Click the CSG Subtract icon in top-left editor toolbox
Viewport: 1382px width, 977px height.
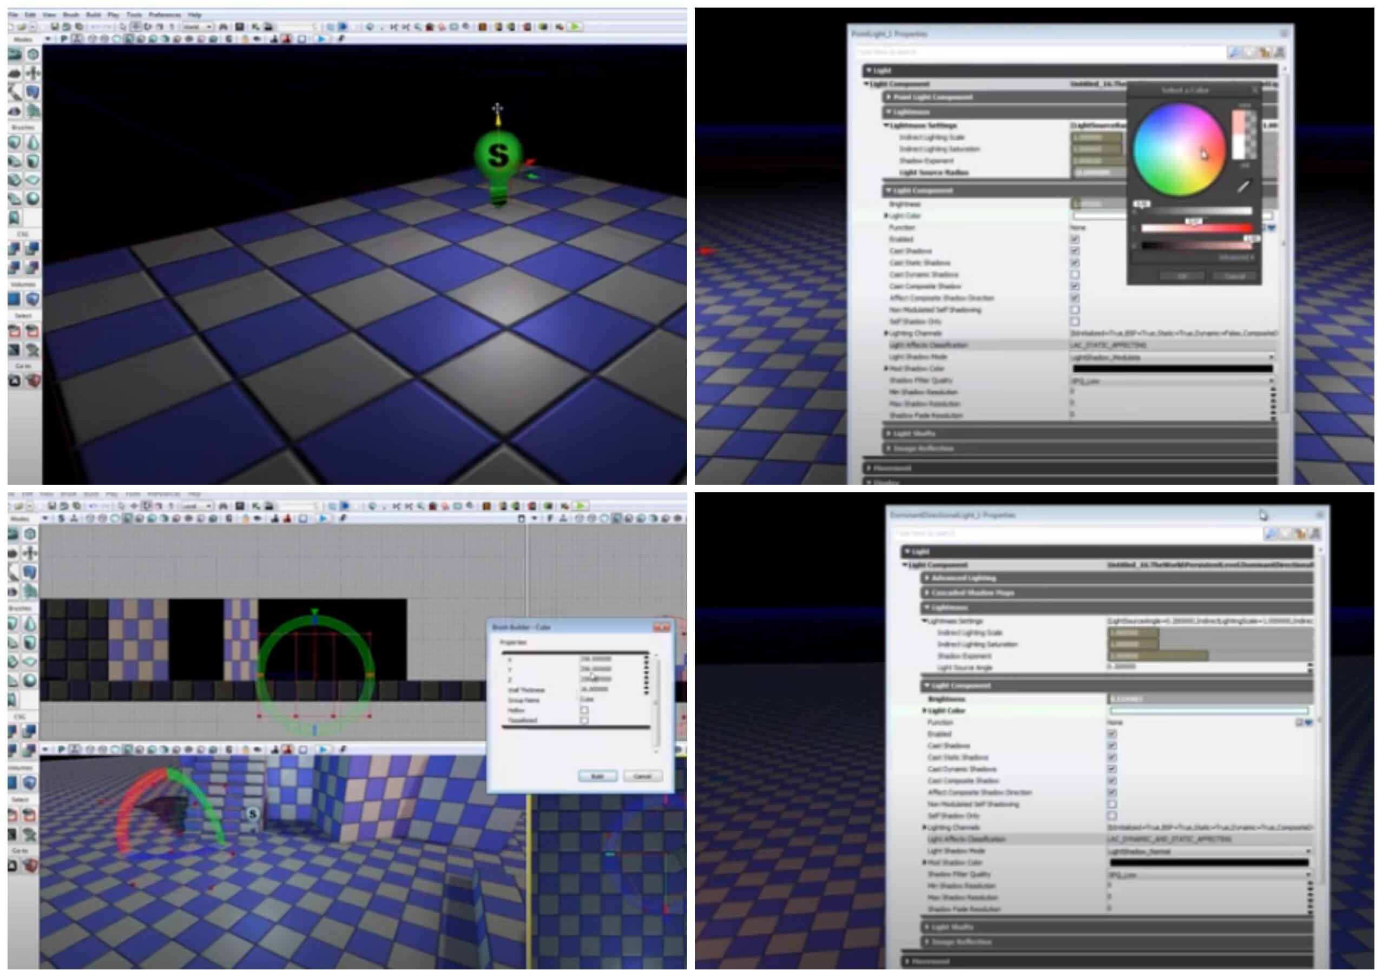click(32, 248)
